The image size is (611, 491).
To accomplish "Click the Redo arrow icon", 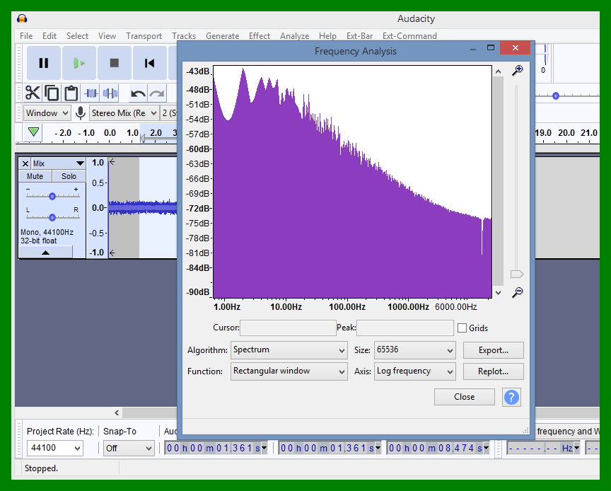I will click(157, 93).
